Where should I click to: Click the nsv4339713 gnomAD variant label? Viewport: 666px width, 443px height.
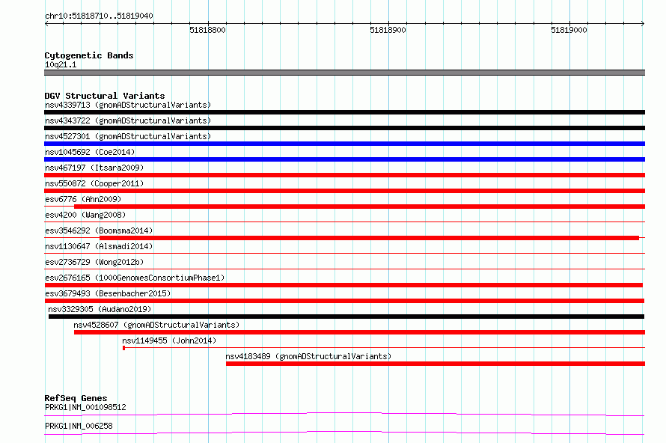pos(128,105)
